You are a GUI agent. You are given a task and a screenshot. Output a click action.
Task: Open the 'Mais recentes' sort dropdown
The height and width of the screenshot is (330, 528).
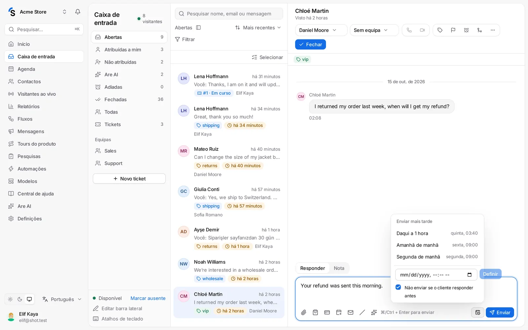point(258,28)
